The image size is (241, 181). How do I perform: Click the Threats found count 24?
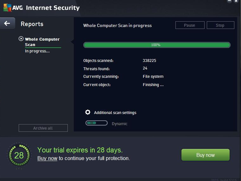[x=145, y=68]
